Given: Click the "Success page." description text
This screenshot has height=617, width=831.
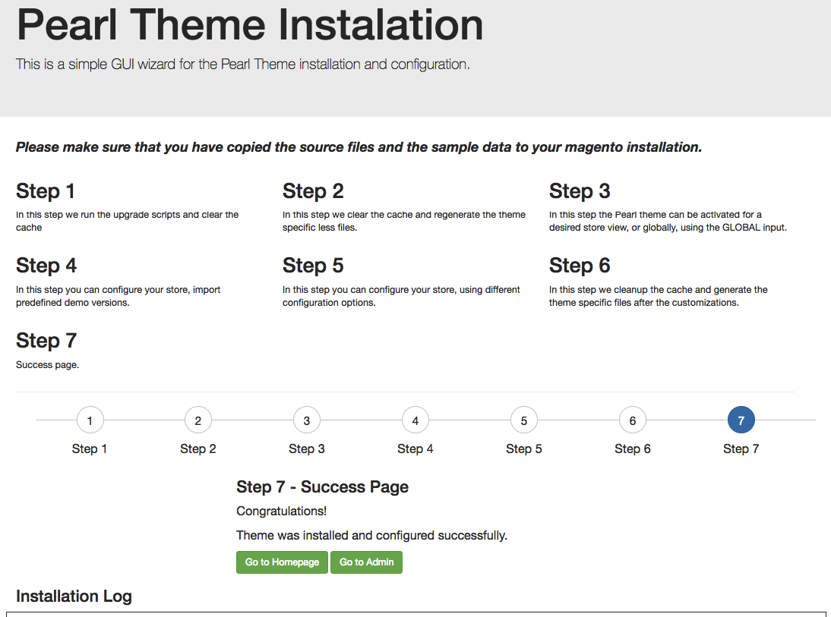Looking at the screenshot, I should pos(48,365).
